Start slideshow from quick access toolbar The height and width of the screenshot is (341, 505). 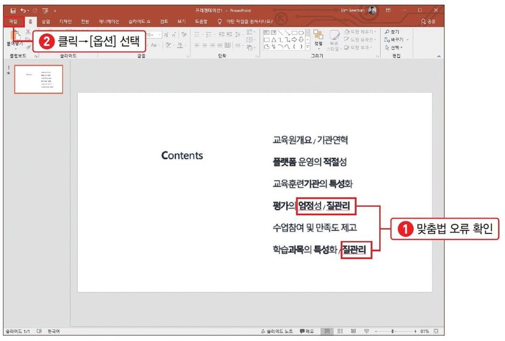45,10
